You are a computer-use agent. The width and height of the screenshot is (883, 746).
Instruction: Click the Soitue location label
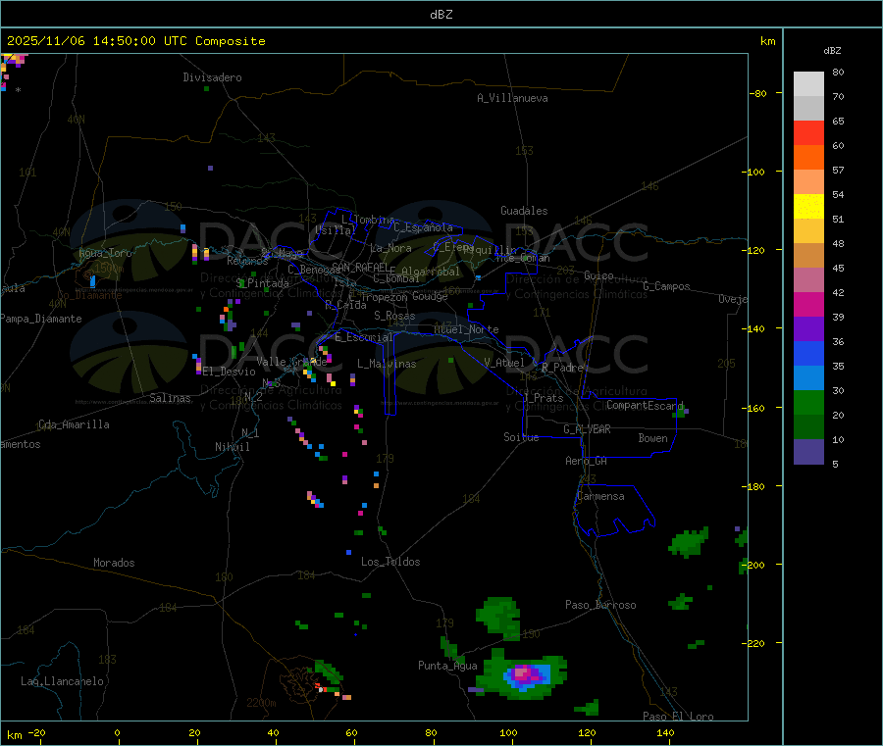[522, 437]
